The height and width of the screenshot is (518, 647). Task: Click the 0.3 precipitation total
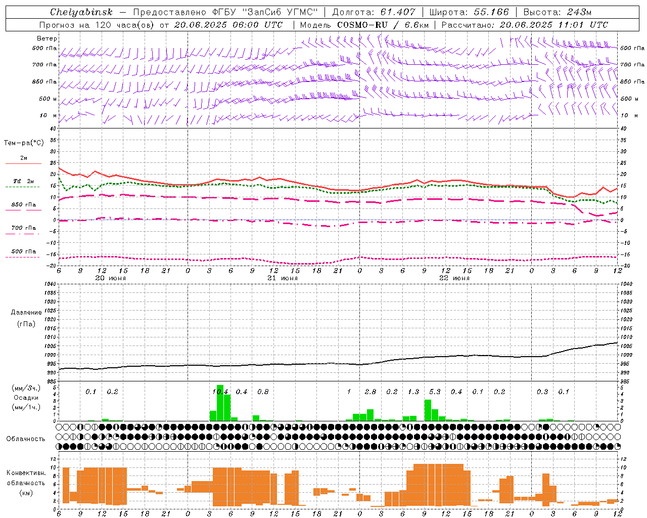coord(542,392)
